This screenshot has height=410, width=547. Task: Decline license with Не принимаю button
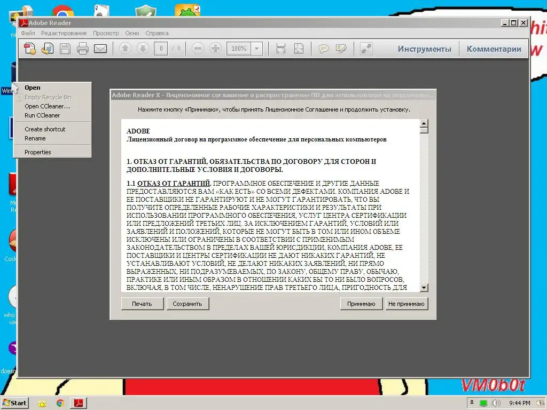pyautogui.click(x=407, y=304)
